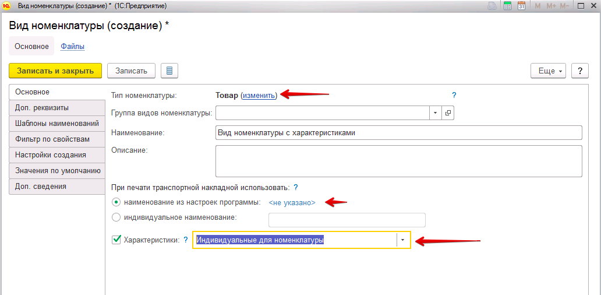This screenshot has height=295, width=601.
Task: Open the Шаблоны наименований tab
Action: pyautogui.click(x=56, y=124)
